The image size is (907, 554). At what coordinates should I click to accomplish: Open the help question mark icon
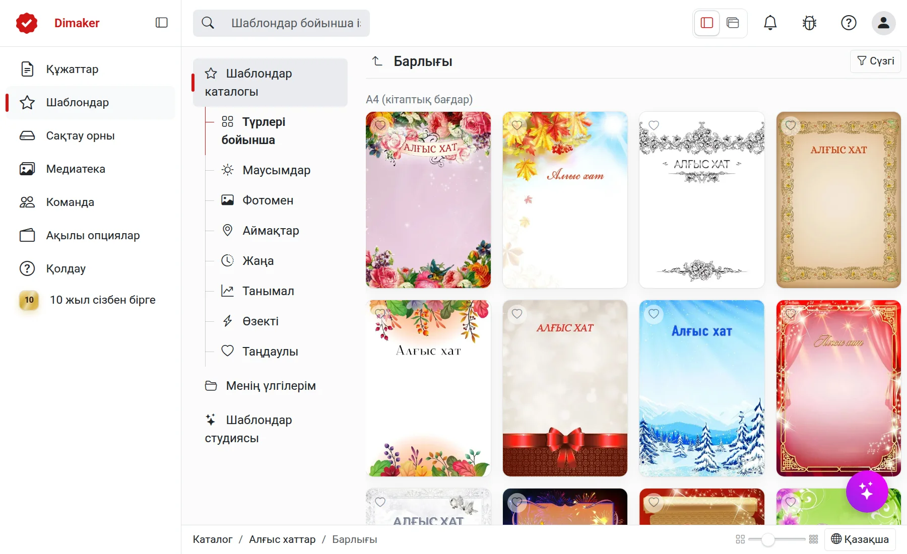pos(849,23)
